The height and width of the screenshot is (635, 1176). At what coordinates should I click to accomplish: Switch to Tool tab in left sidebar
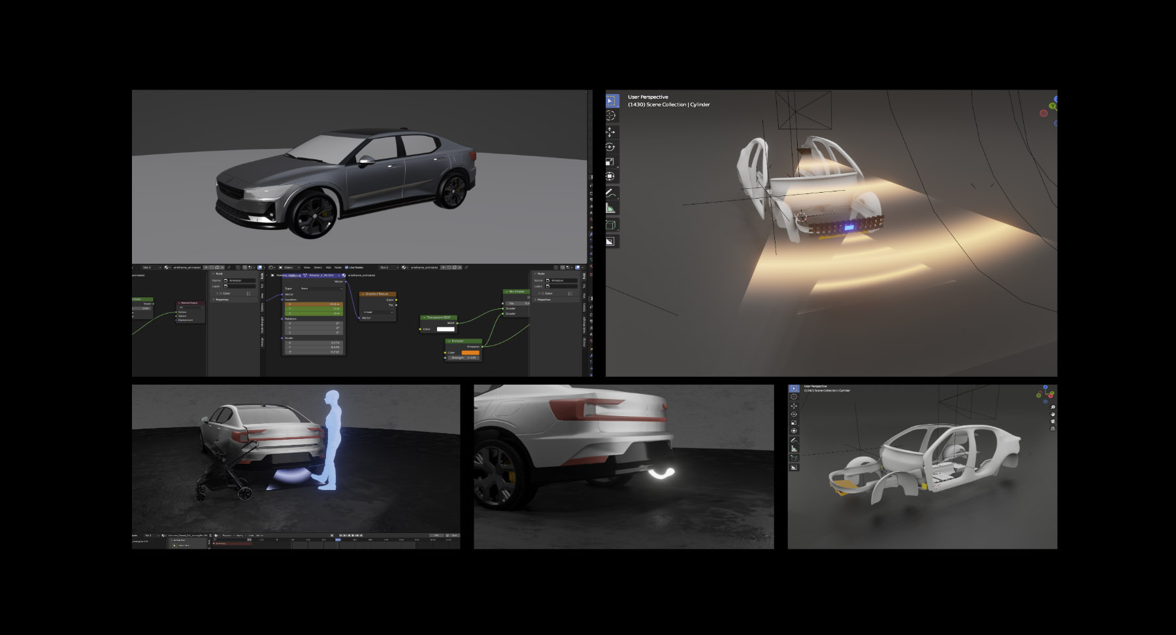262,285
